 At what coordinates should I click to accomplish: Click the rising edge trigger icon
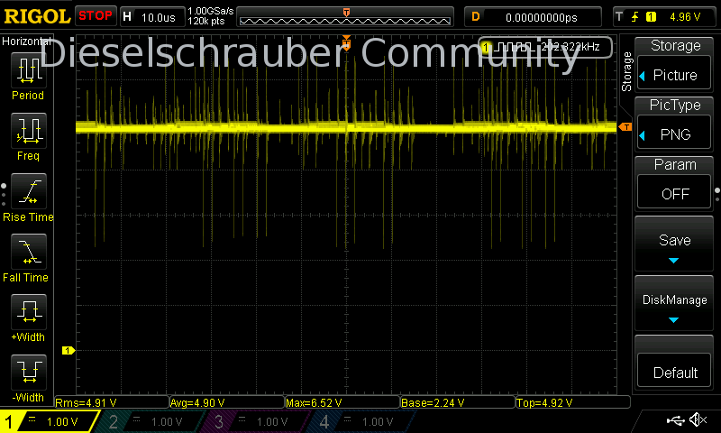pos(635,17)
